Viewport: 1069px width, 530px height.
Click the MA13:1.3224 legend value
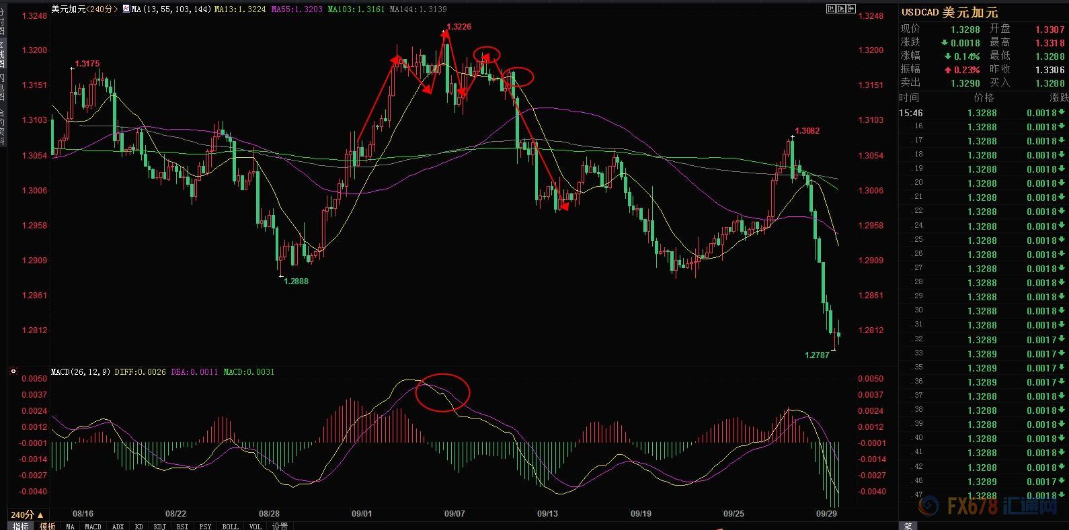click(x=240, y=9)
